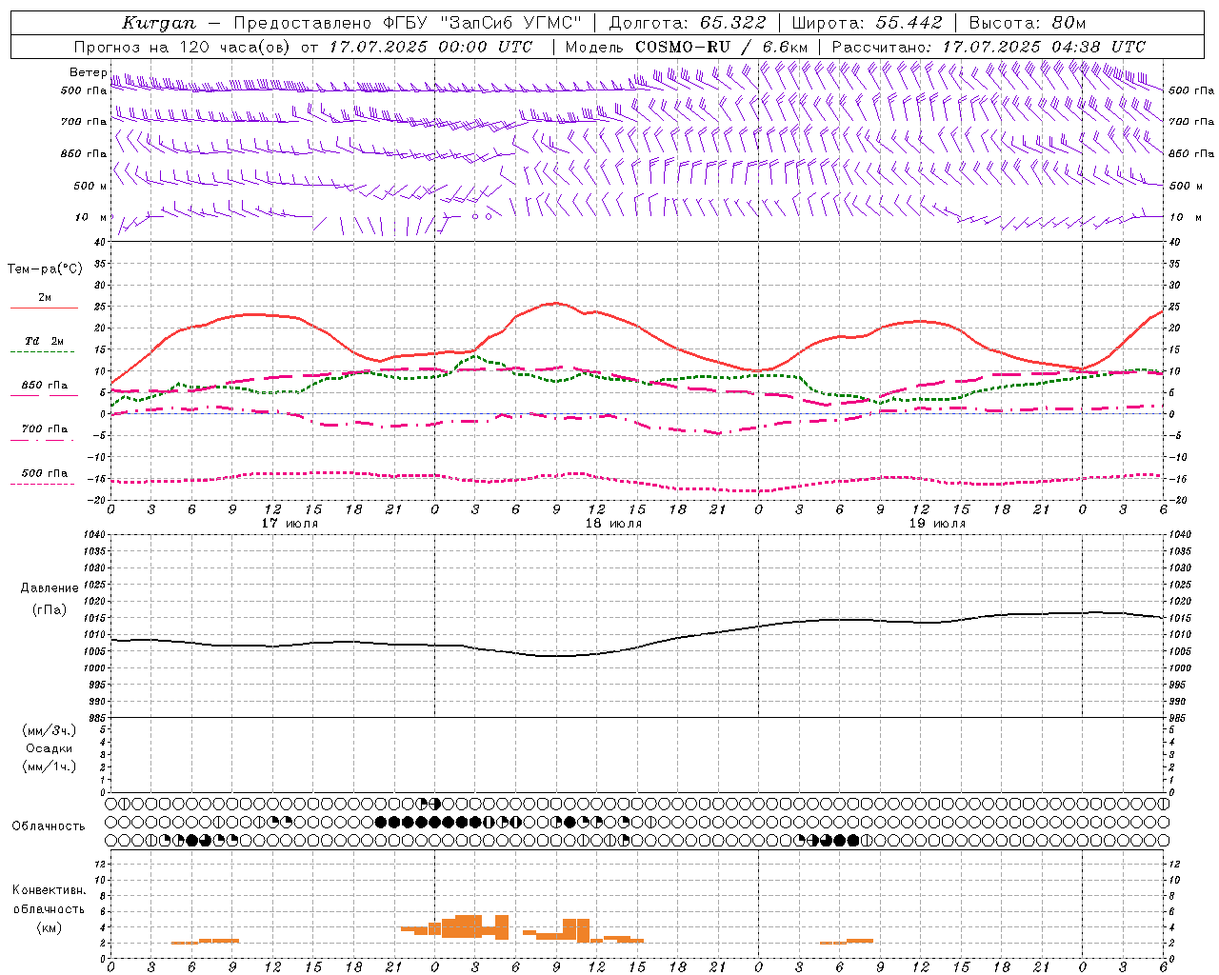Click the latitude value Широта: 55.442
Viewport: 1219px width, 975px height.
point(867,23)
